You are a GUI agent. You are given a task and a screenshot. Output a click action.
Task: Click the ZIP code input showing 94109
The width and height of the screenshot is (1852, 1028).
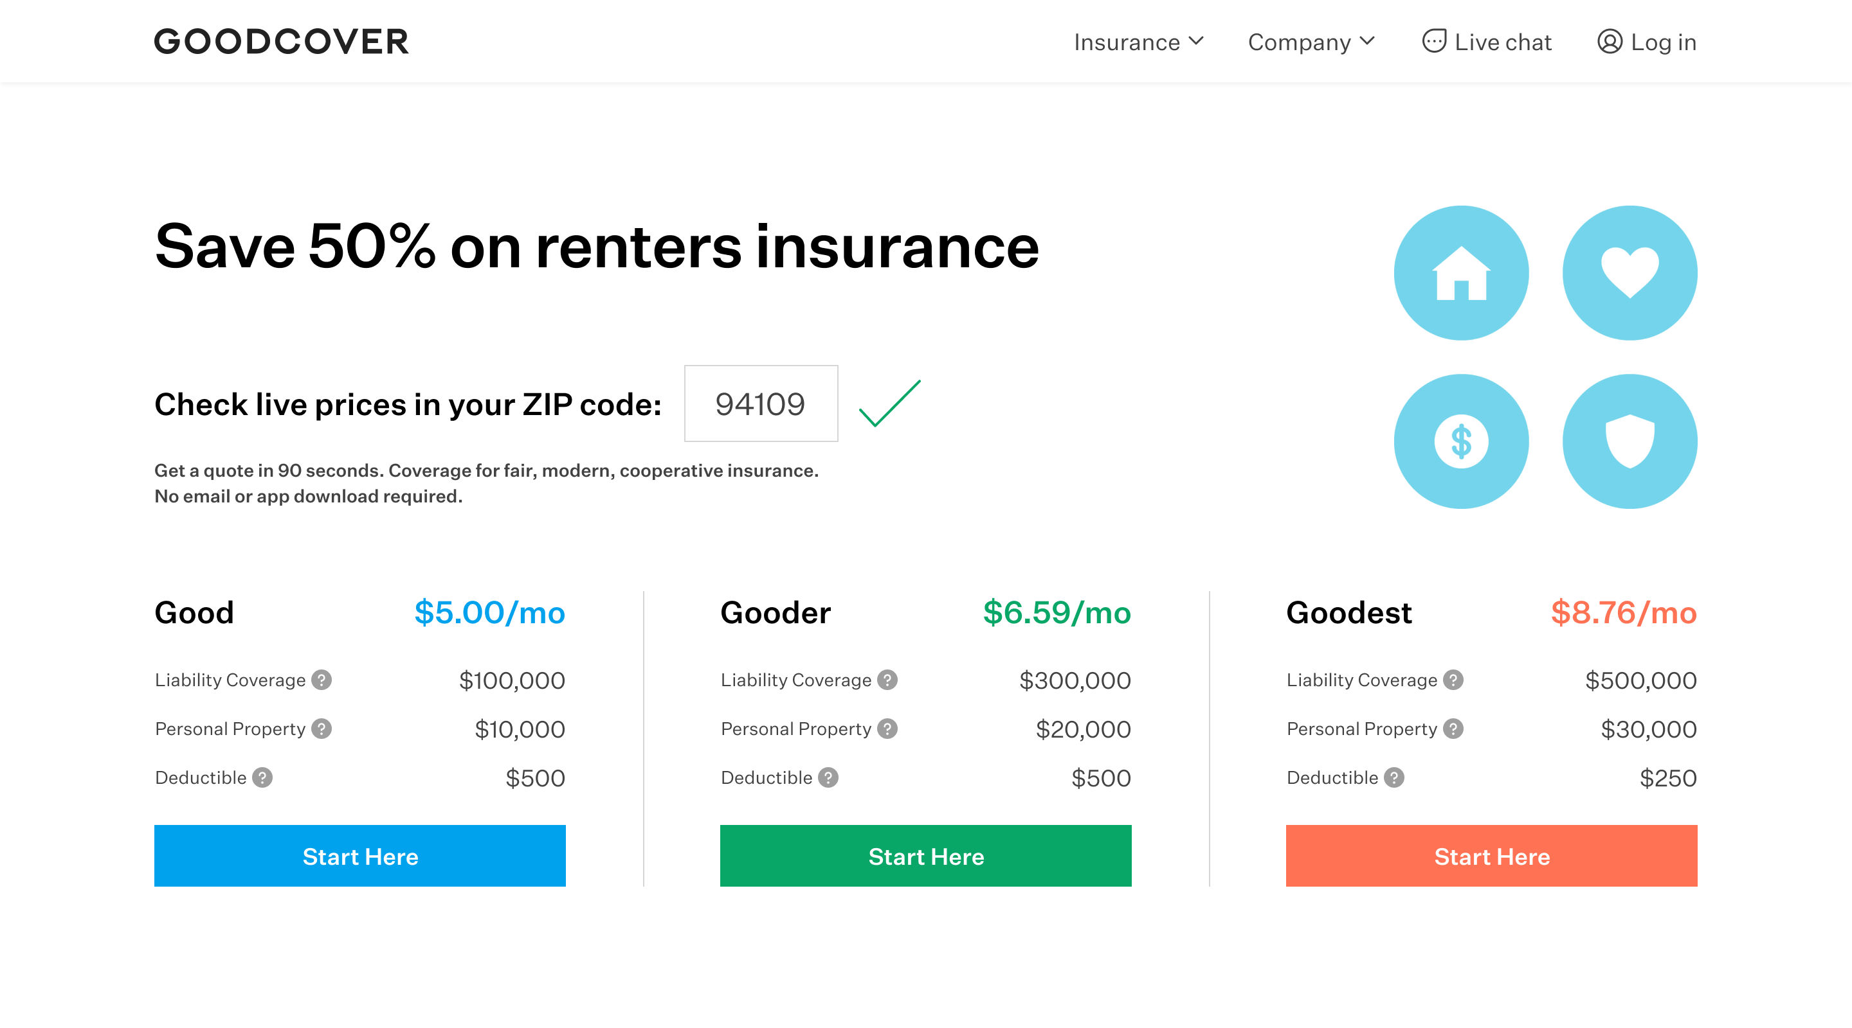click(x=760, y=404)
